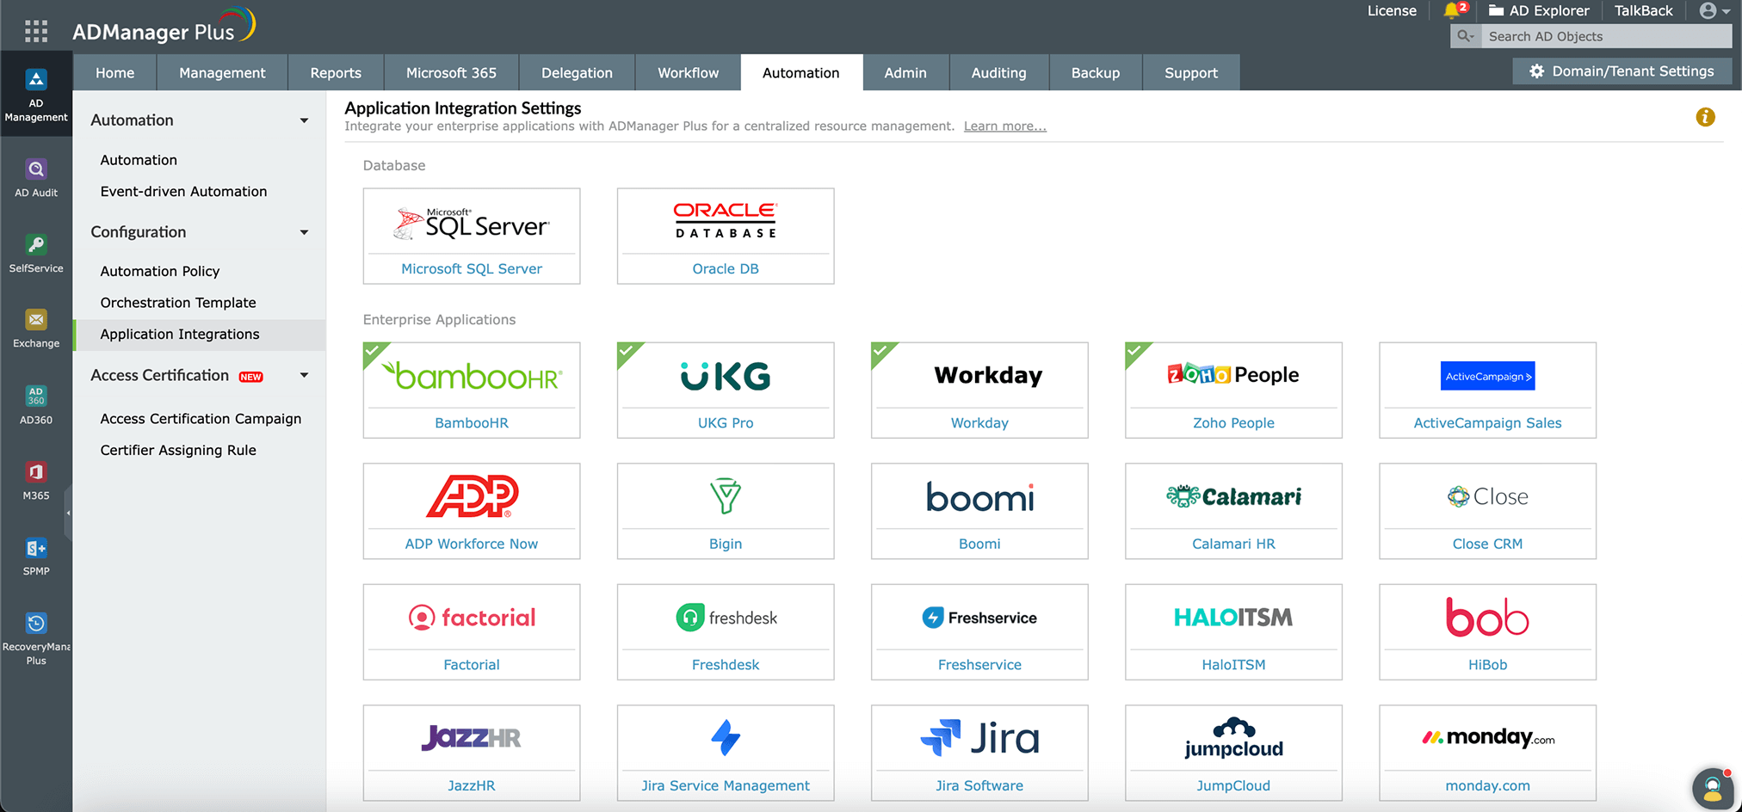Screen dimensions: 1742x812
Task: Switch to the Delegation tab
Action: [577, 73]
